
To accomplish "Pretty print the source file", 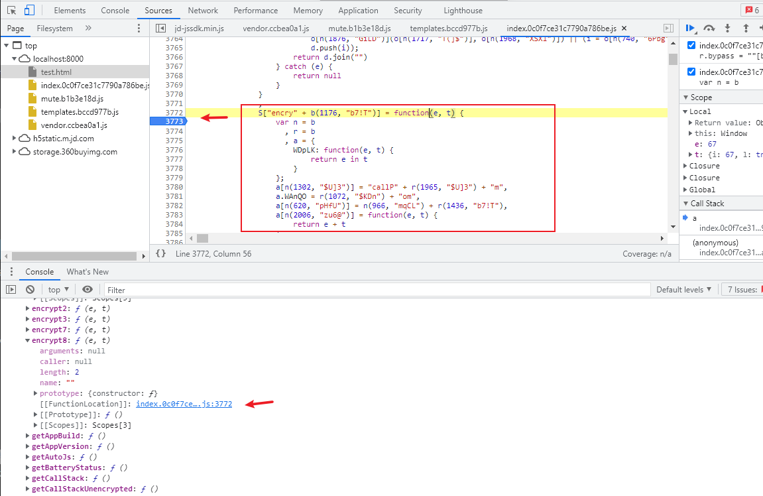I will [x=160, y=253].
